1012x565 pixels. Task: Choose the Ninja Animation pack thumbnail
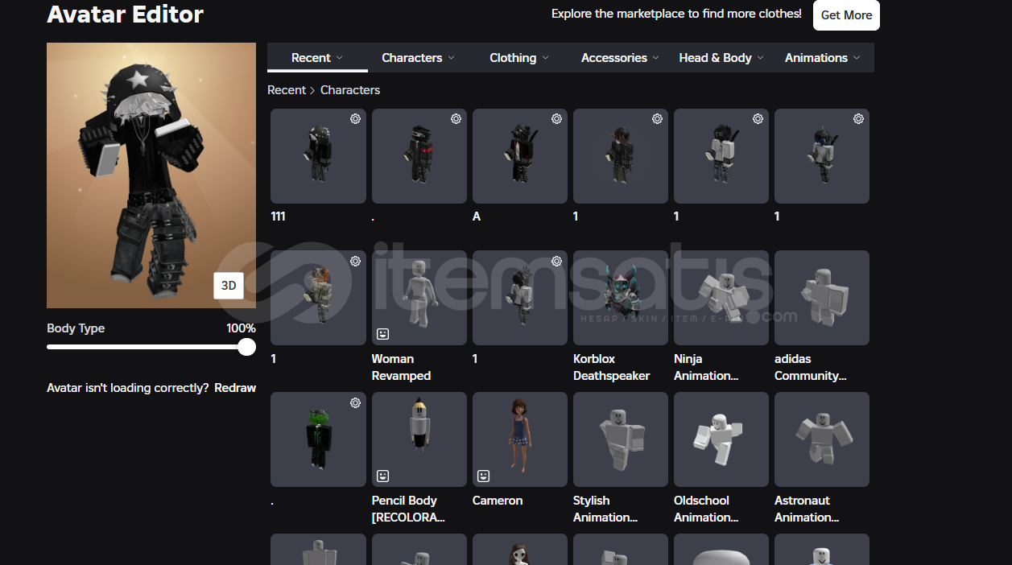[721, 298]
